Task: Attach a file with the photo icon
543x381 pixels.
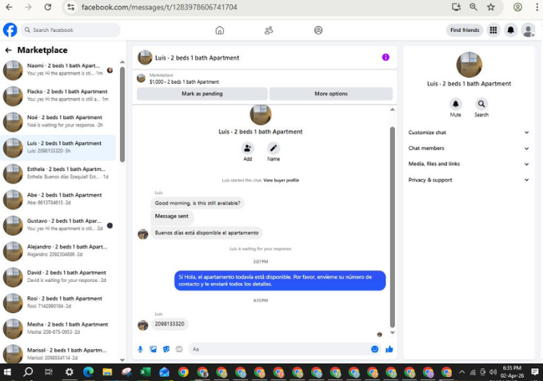Action: (153, 349)
